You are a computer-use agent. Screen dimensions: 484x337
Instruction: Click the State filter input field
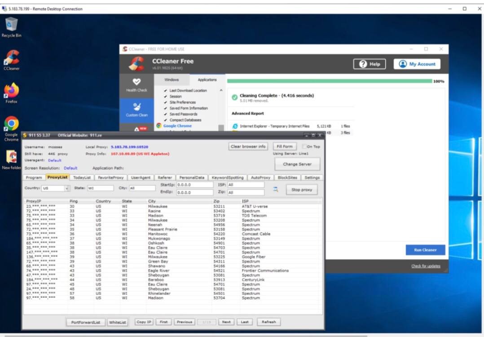coord(100,188)
